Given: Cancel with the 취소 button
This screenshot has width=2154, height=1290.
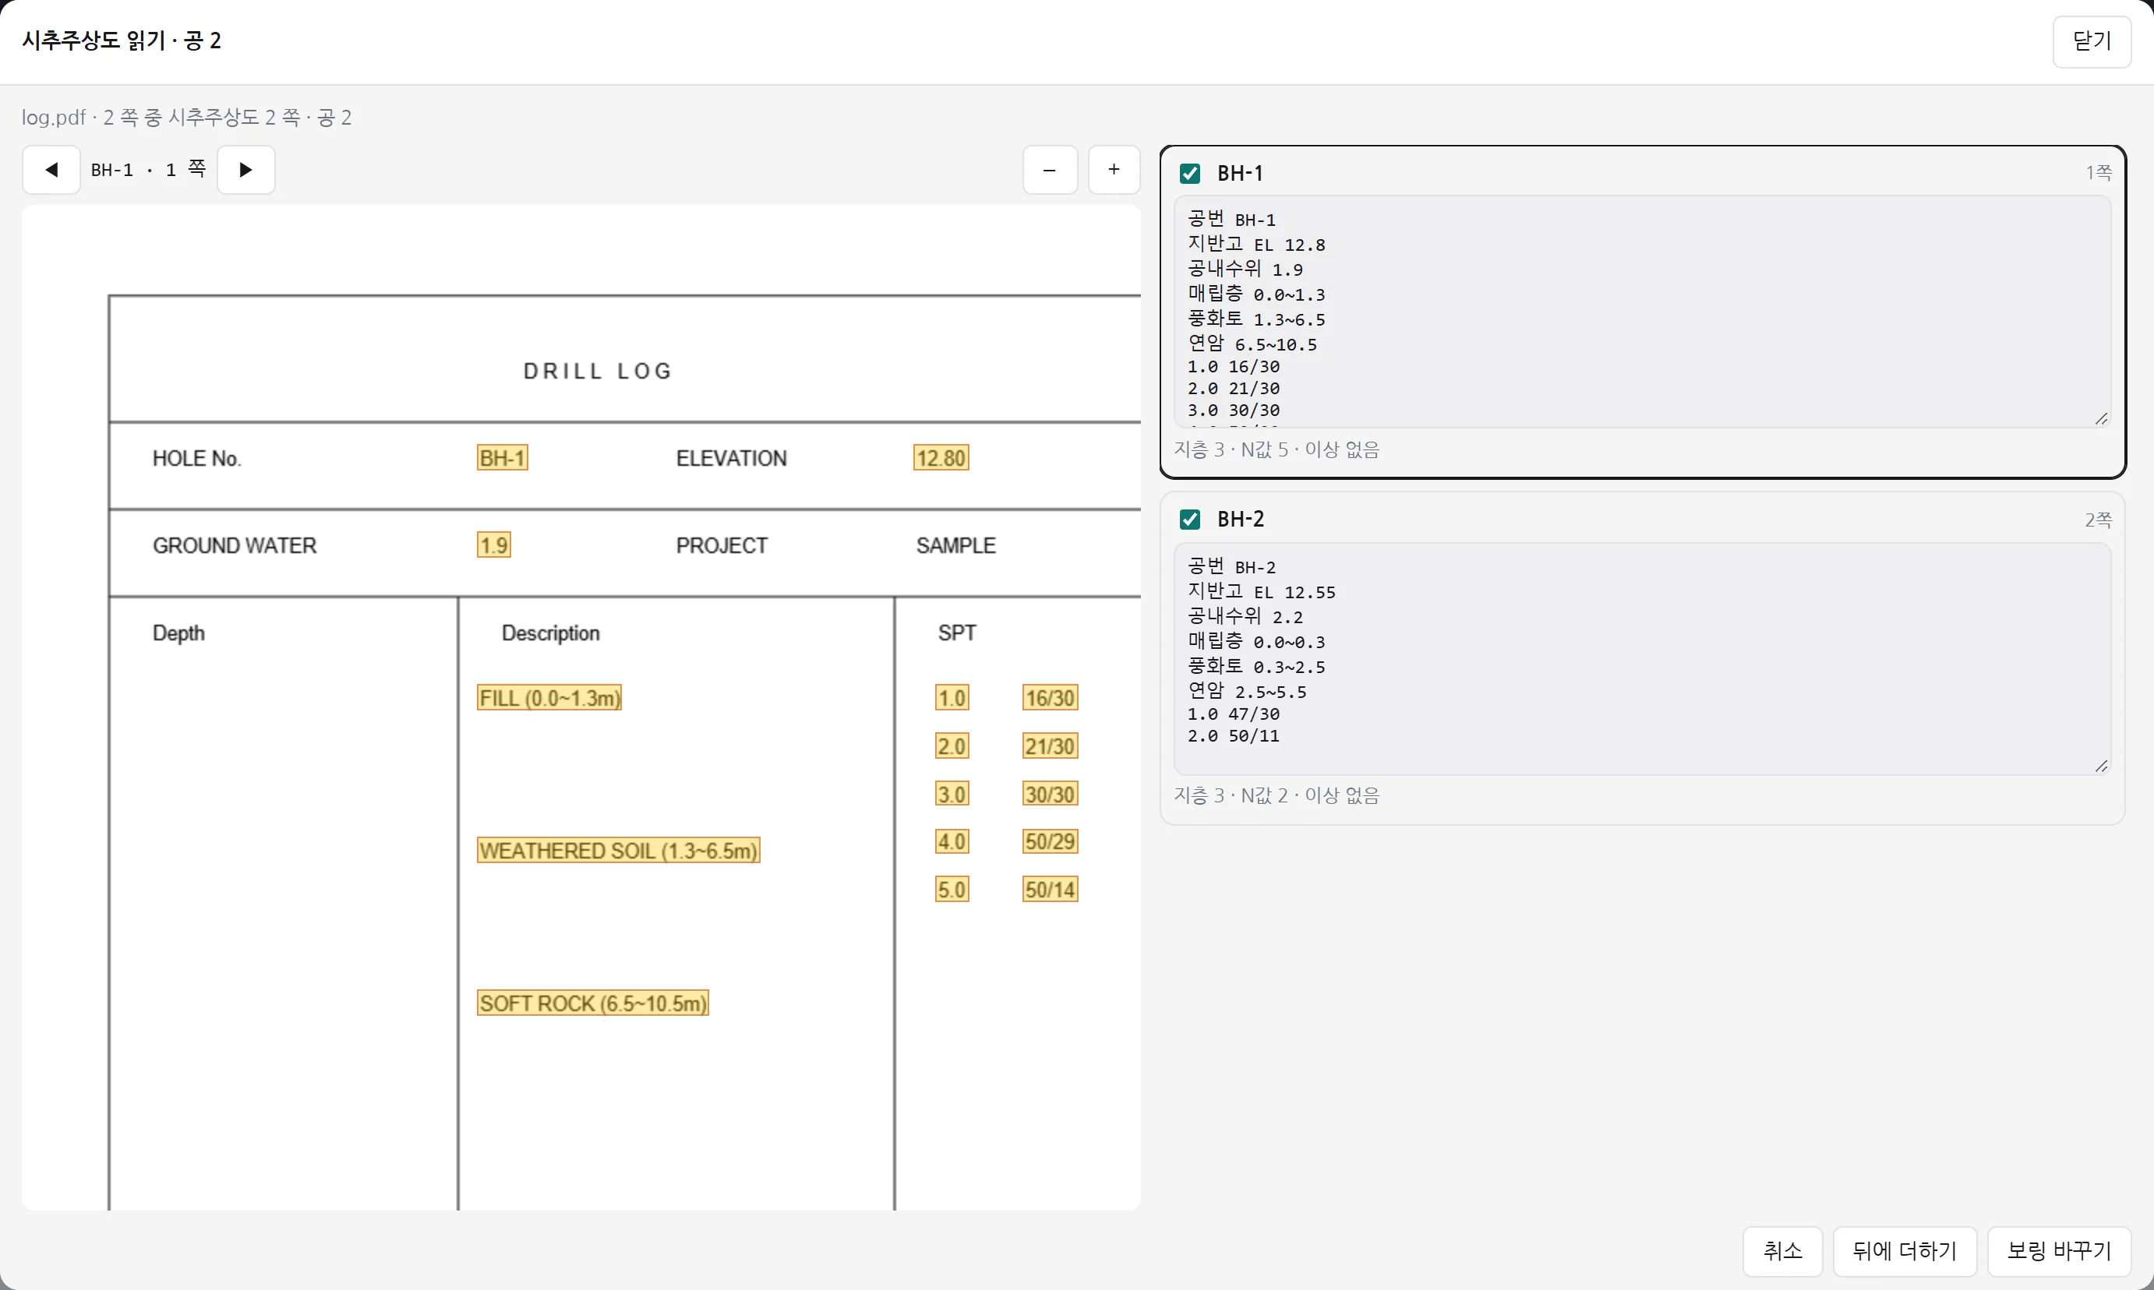Looking at the screenshot, I should [x=1781, y=1251].
